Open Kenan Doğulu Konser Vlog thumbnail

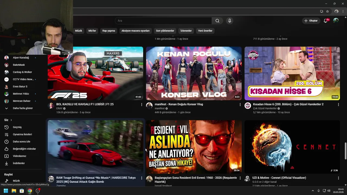[194, 73]
